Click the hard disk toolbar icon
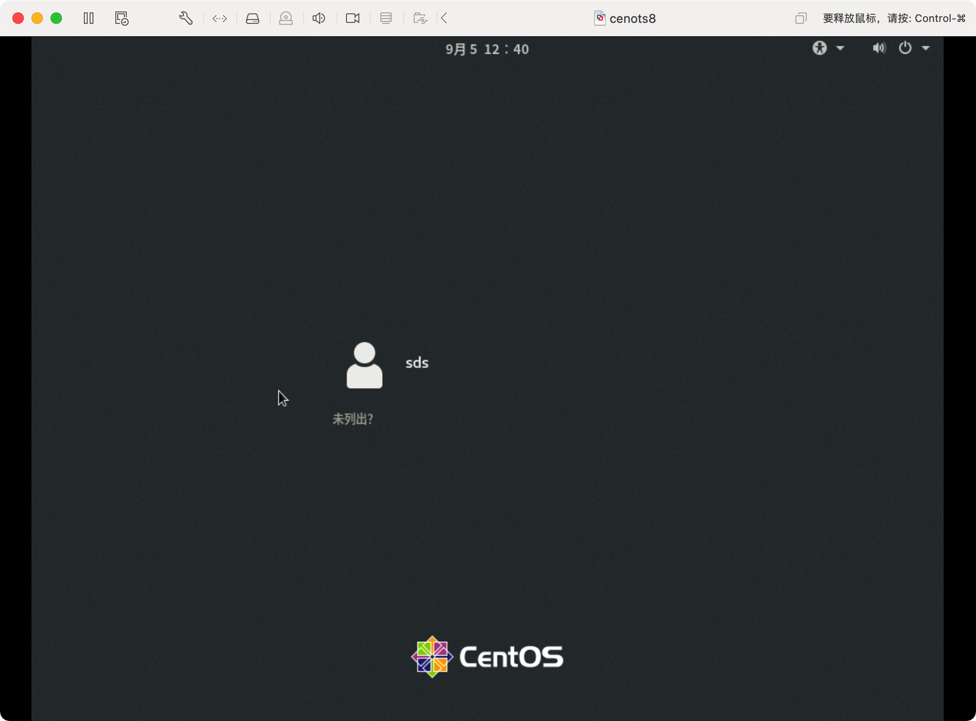The image size is (976, 721). [x=253, y=19]
